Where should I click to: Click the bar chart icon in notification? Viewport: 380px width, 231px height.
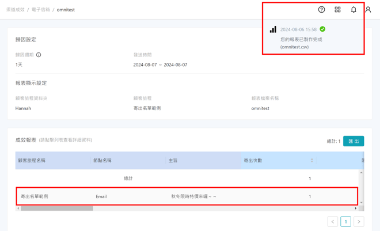pos(273,29)
